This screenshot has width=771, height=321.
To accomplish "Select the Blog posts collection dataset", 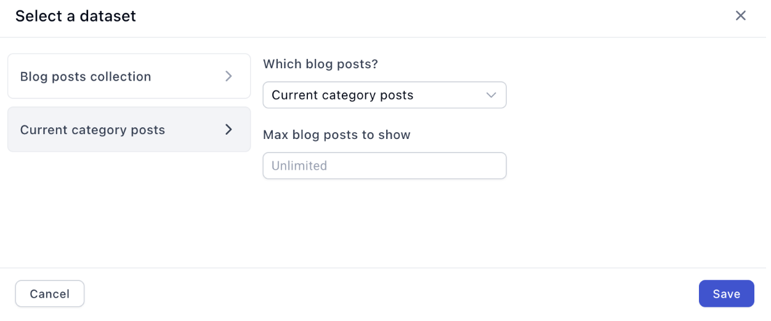I will 129,76.
